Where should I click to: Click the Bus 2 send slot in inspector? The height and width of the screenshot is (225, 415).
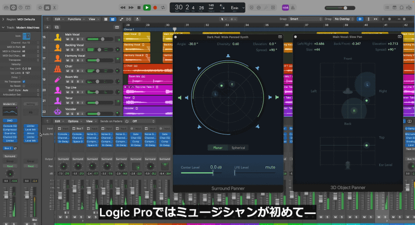[8, 148]
